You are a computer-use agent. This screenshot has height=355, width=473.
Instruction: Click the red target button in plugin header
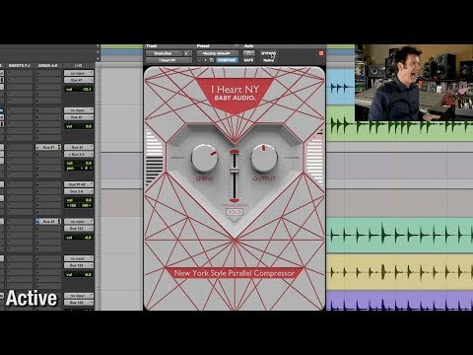pos(321,53)
